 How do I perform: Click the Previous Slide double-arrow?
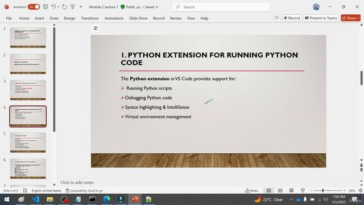[362, 165]
